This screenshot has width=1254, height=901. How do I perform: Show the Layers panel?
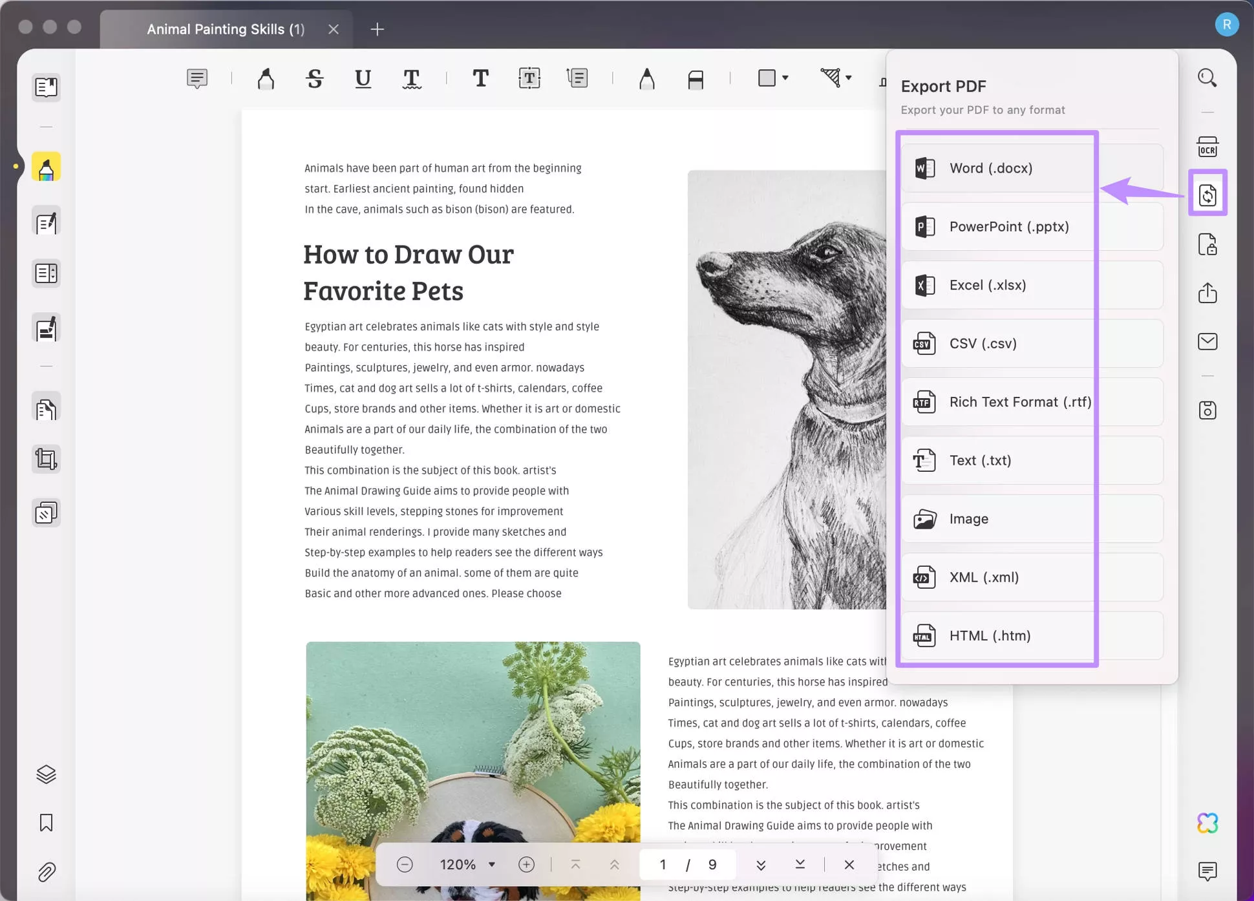[46, 774]
